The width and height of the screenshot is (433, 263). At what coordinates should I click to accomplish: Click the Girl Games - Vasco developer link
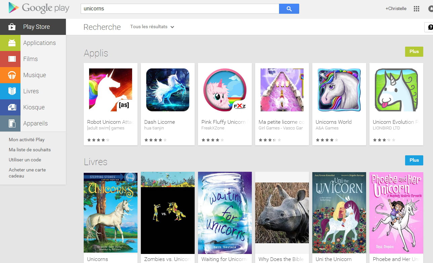(281, 128)
